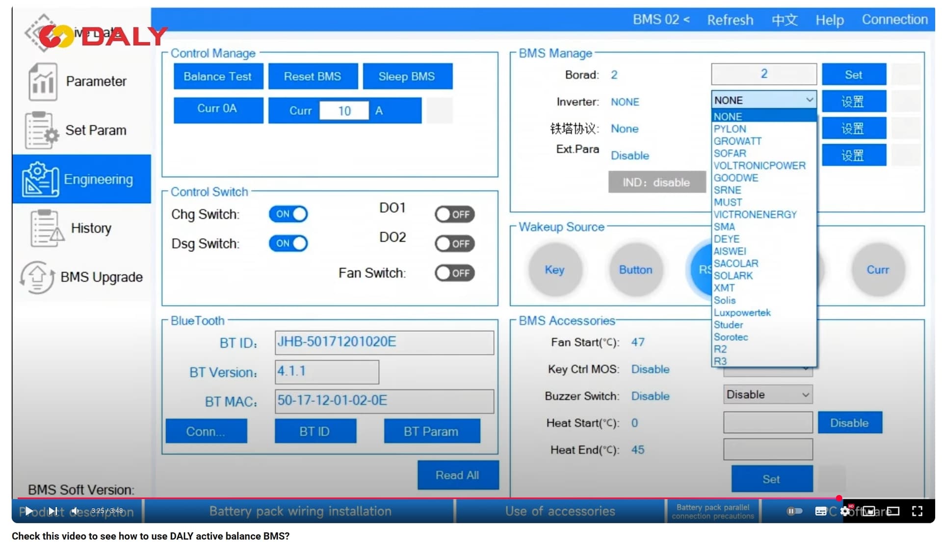Click the DALY logo
Image resolution: width=942 pixels, height=546 pixels.
(x=103, y=36)
